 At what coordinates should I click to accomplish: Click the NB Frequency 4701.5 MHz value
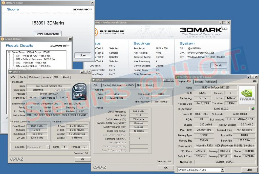pos(161,102)
